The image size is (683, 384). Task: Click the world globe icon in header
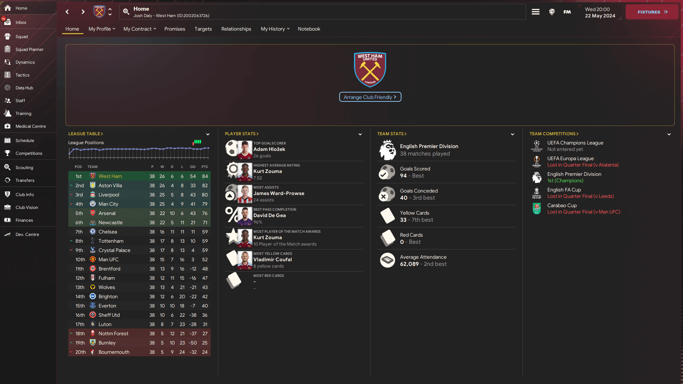tap(552, 12)
